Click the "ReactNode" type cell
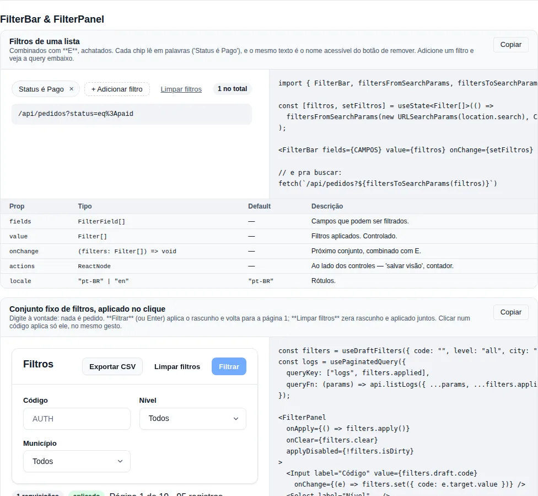Image resolution: width=538 pixels, height=496 pixels. (94, 266)
